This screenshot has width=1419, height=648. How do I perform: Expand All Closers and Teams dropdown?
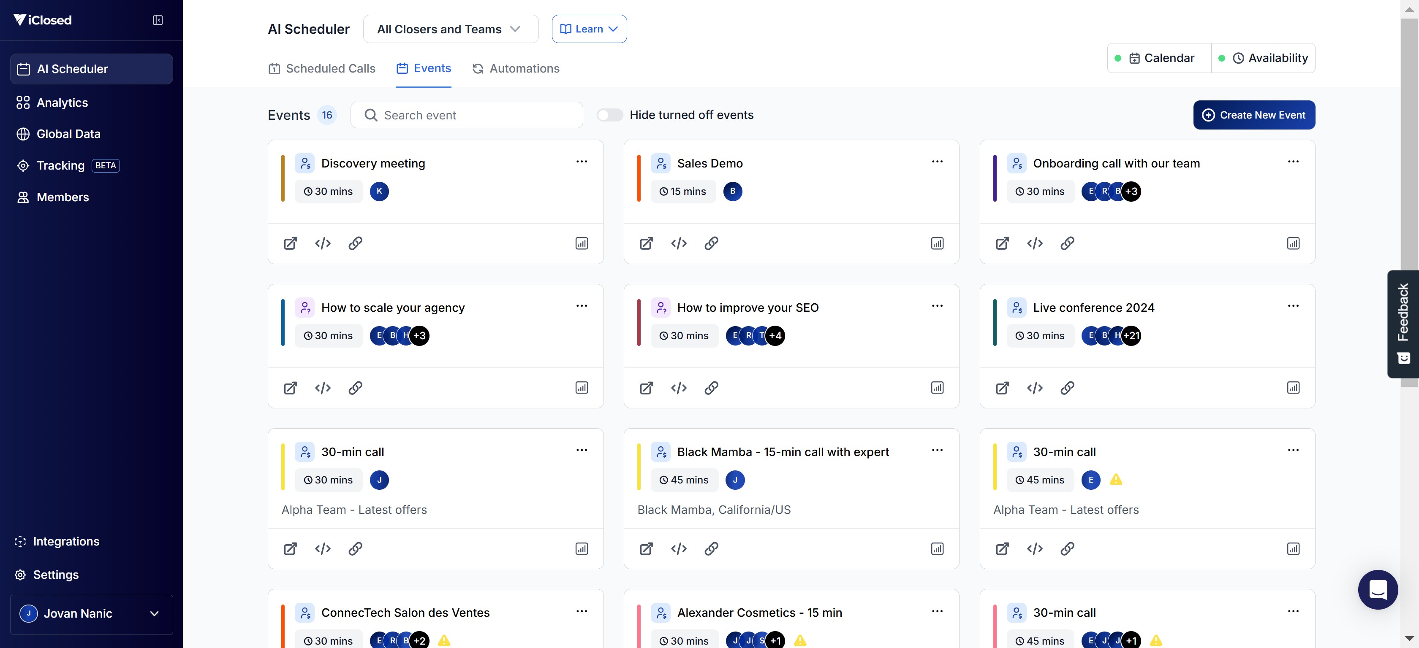click(450, 29)
